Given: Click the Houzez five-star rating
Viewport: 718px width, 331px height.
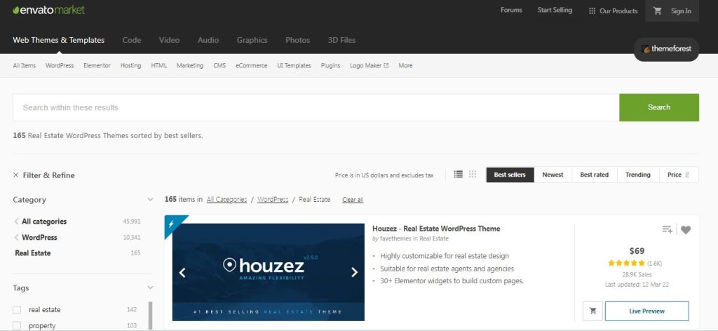Looking at the screenshot, I should [x=626, y=263].
